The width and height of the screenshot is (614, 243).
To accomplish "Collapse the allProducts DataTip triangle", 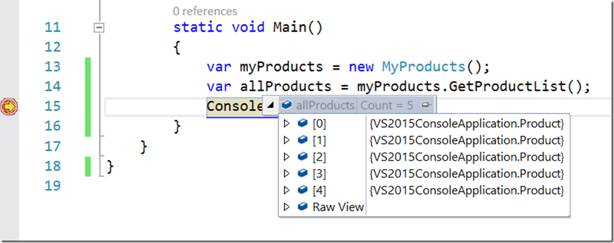I will pyautogui.click(x=271, y=105).
